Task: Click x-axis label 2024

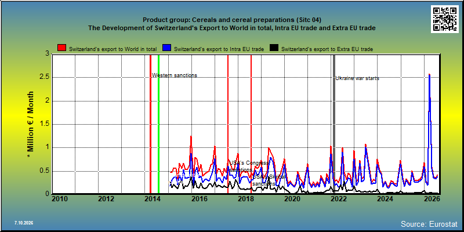Action: point(385,199)
